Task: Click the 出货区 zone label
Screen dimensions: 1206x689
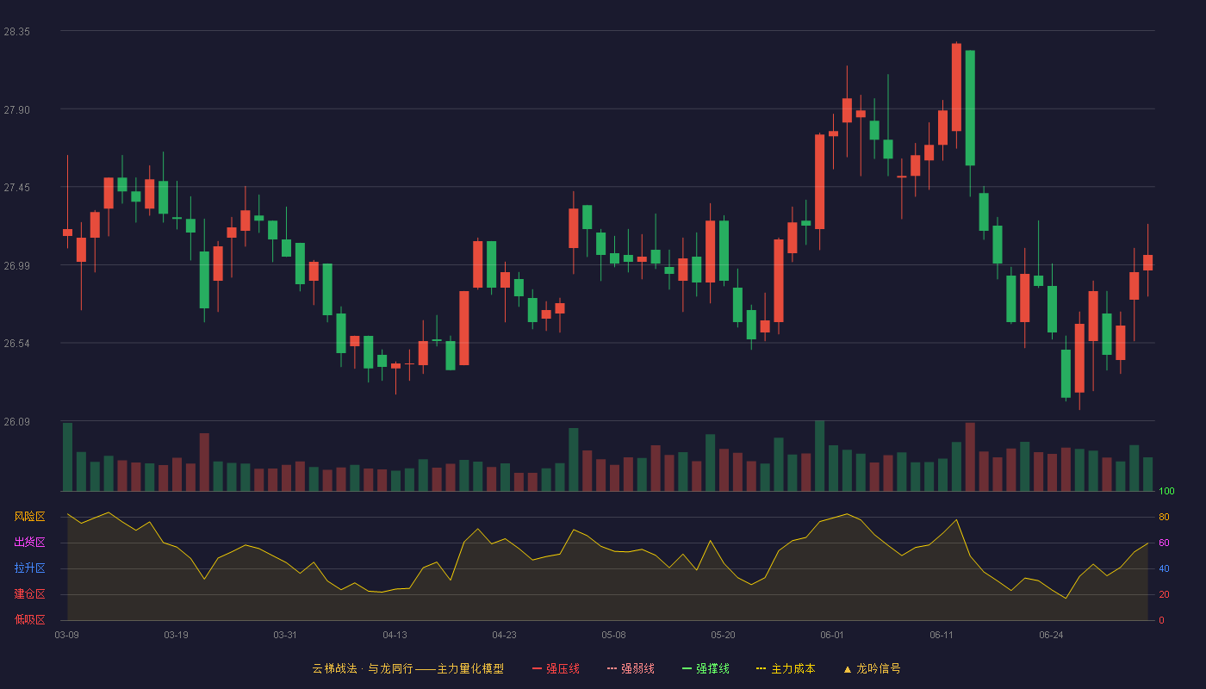Action: (30, 543)
